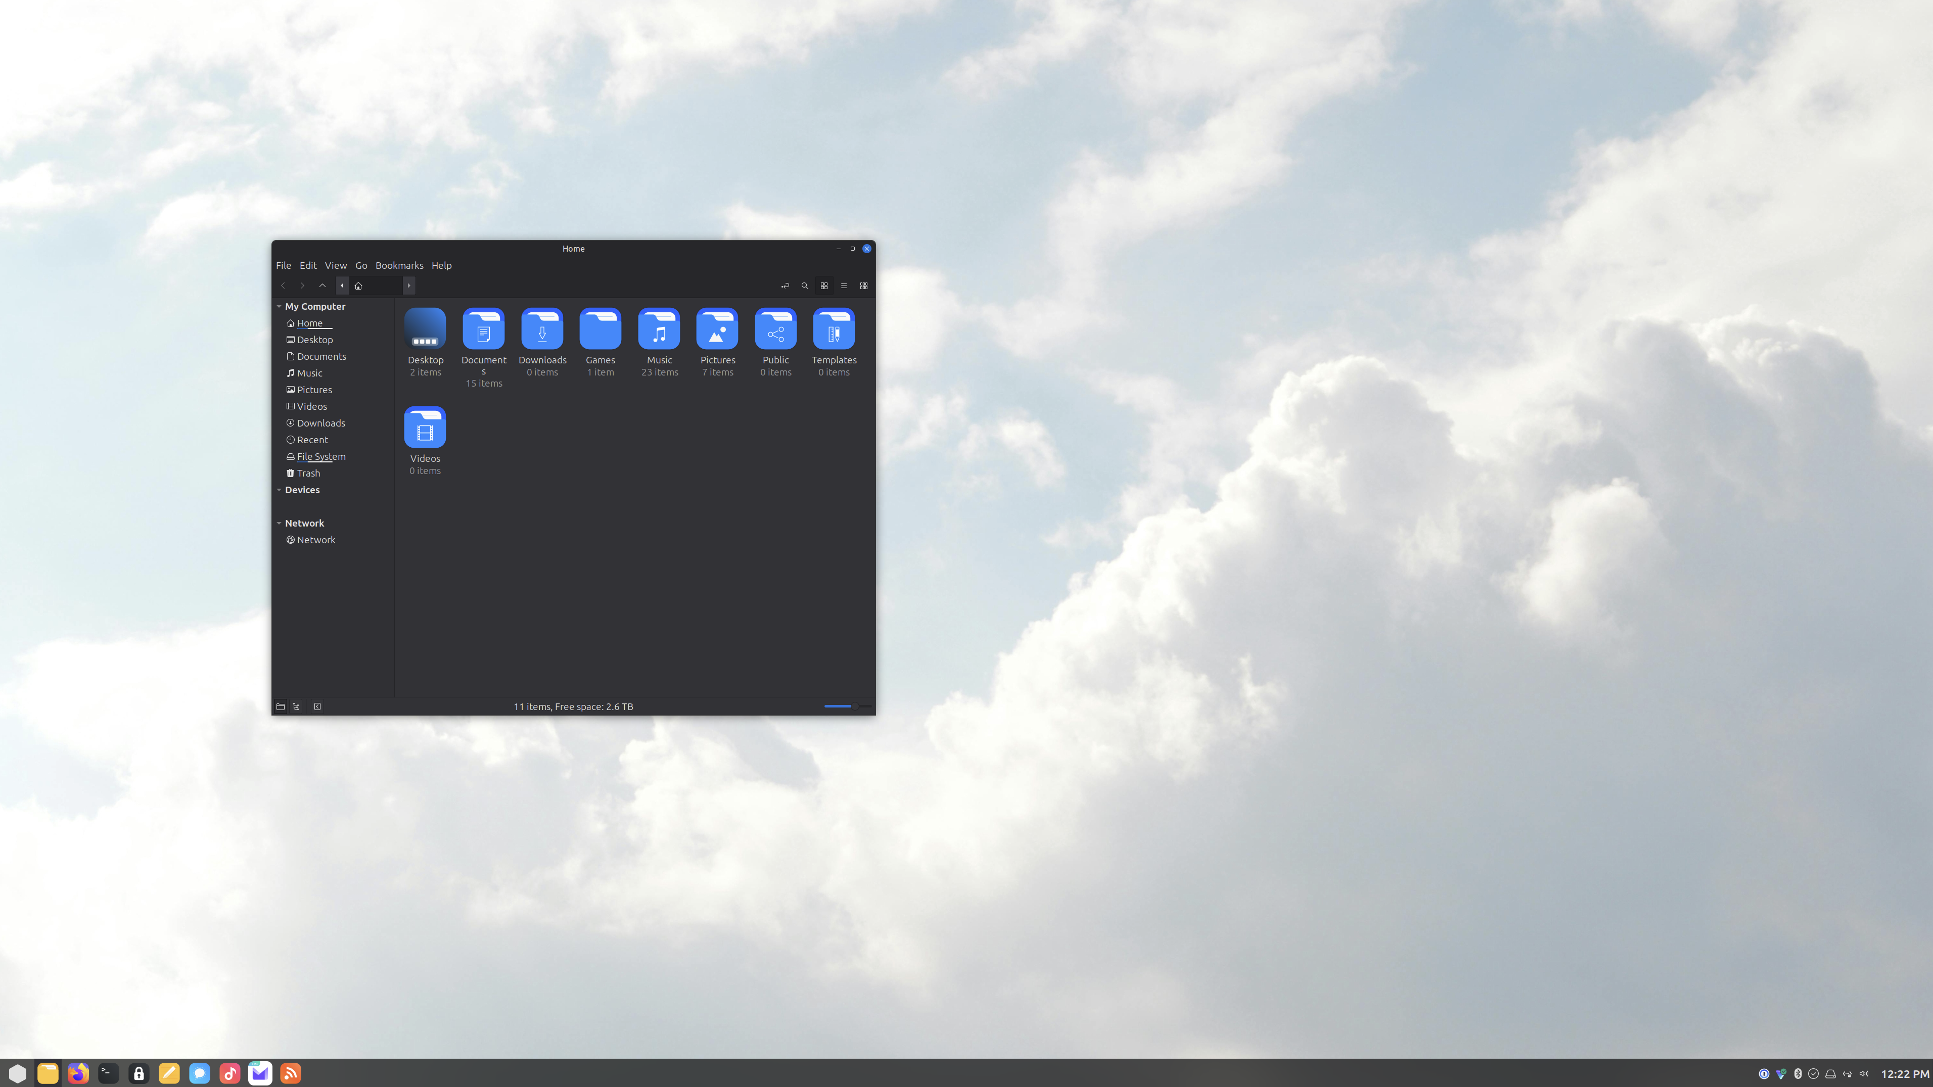The width and height of the screenshot is (1933, 1087).
Task: Open the Music folder icon
Action: (x=659, y=329)
